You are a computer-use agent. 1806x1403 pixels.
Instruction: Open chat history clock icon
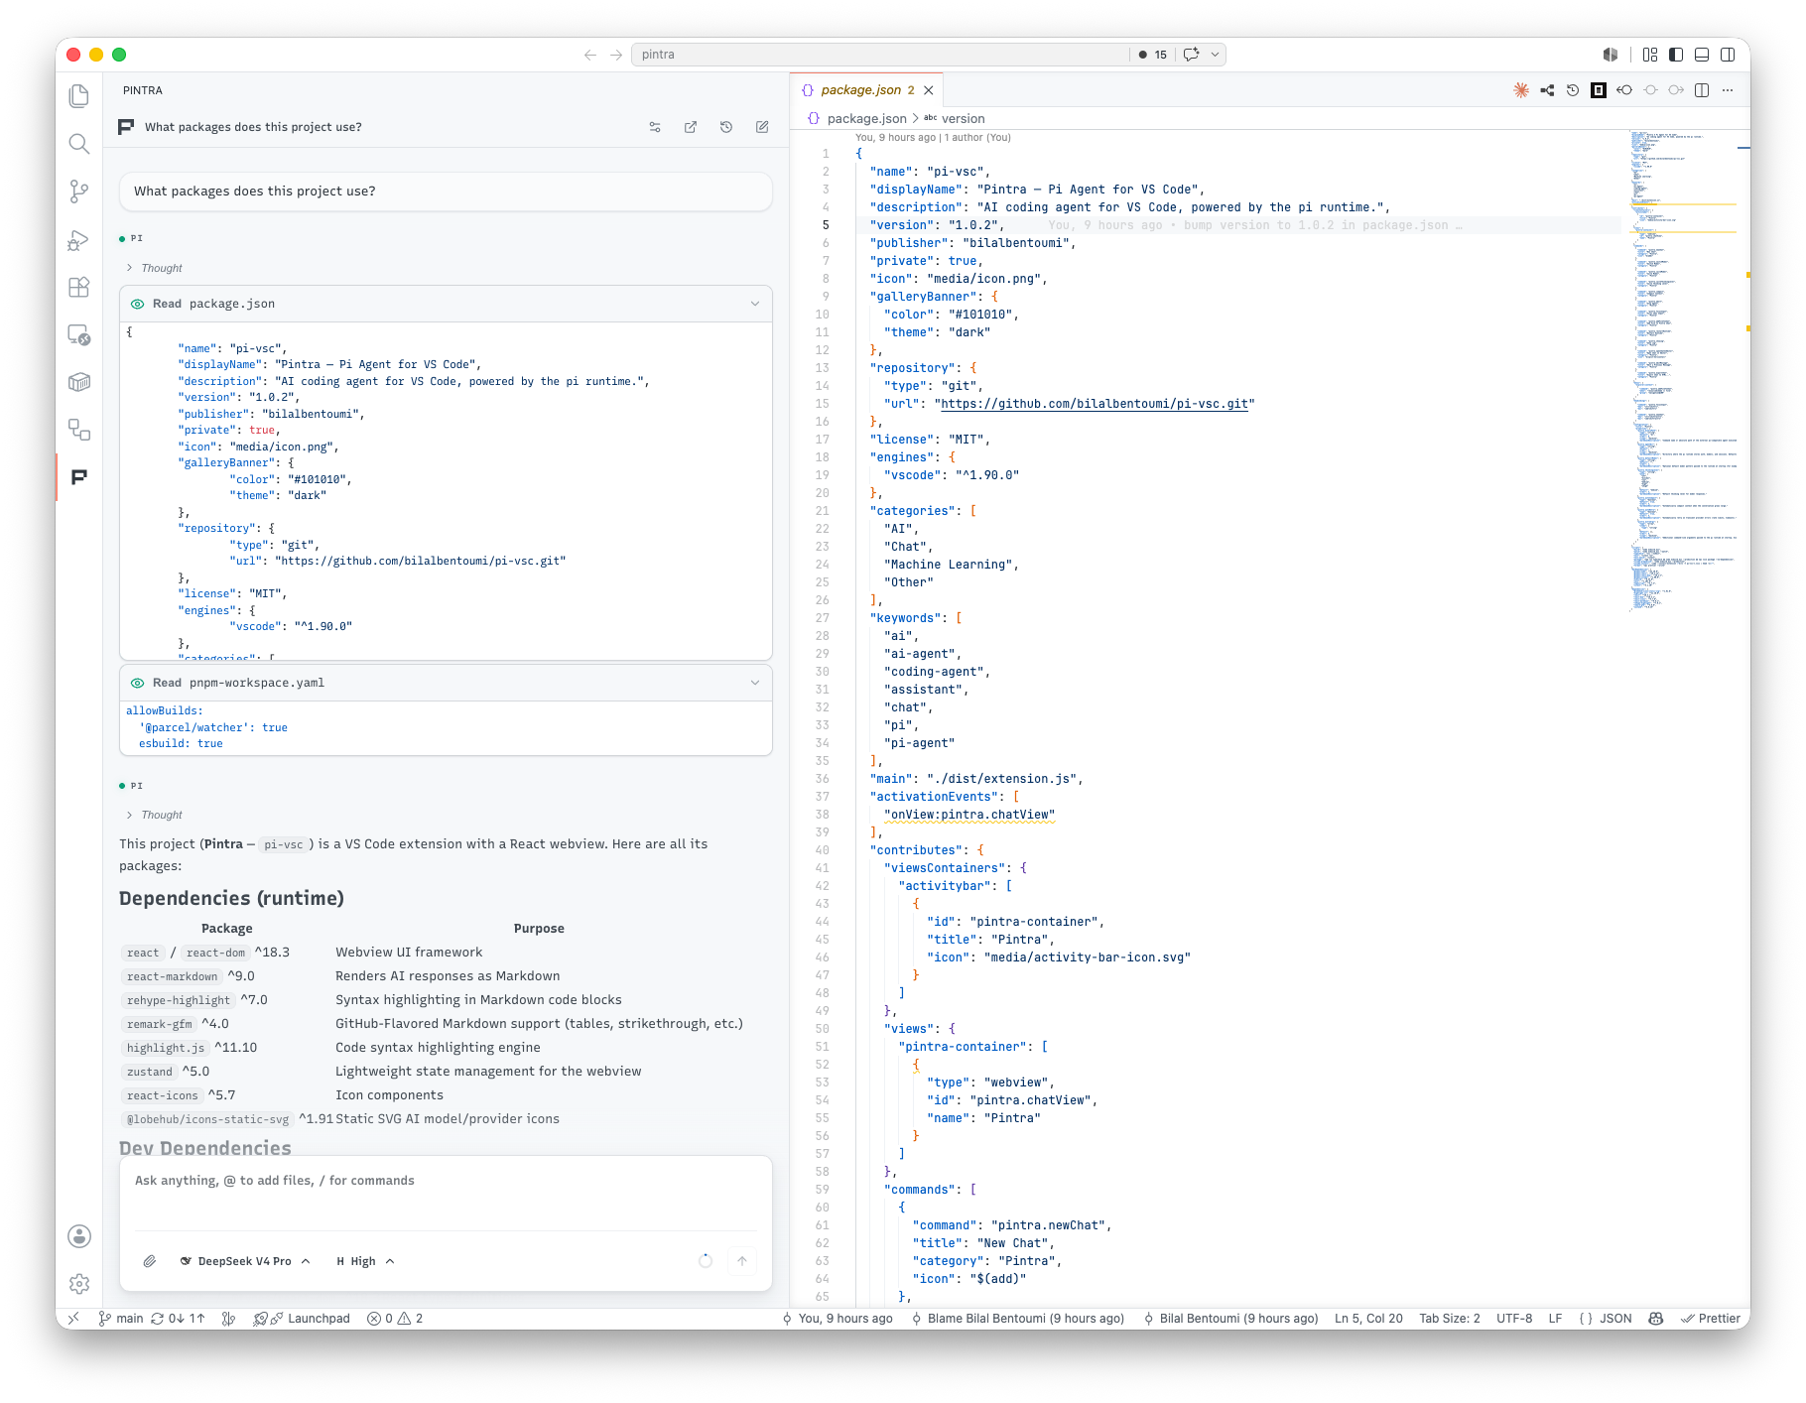pos(726,127)
